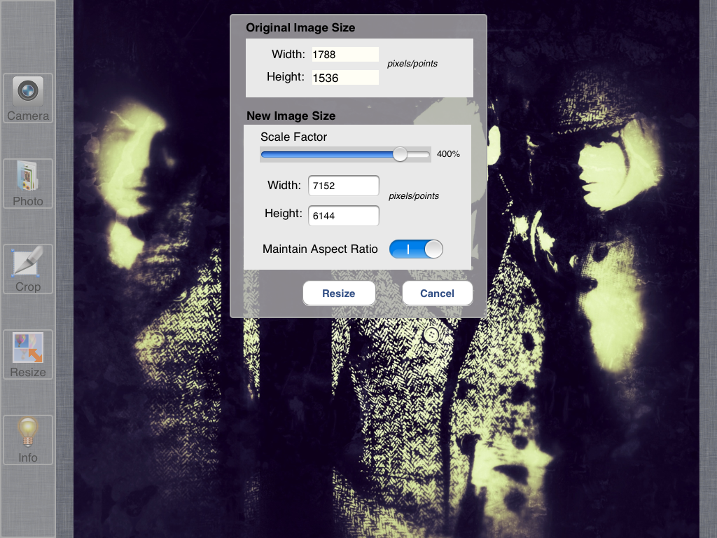
Task: Click the Resize button in dialog
Action: 339,294
